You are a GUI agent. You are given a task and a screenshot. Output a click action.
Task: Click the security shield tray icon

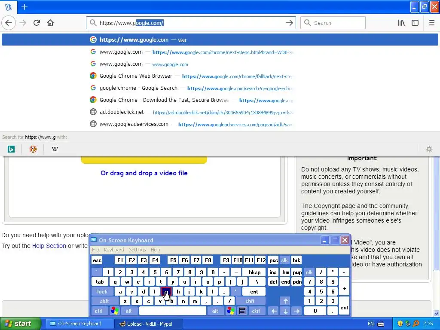point(400,324)
